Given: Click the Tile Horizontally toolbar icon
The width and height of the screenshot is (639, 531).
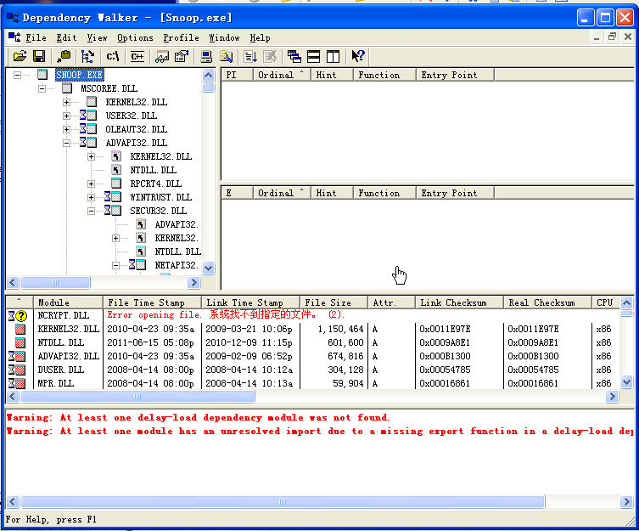Looking at the screenshot, I should (x=313, y=56).
